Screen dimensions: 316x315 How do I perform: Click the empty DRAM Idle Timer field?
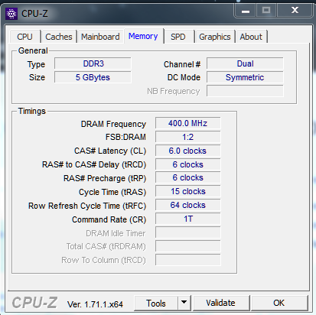click(x=188, y=232)
